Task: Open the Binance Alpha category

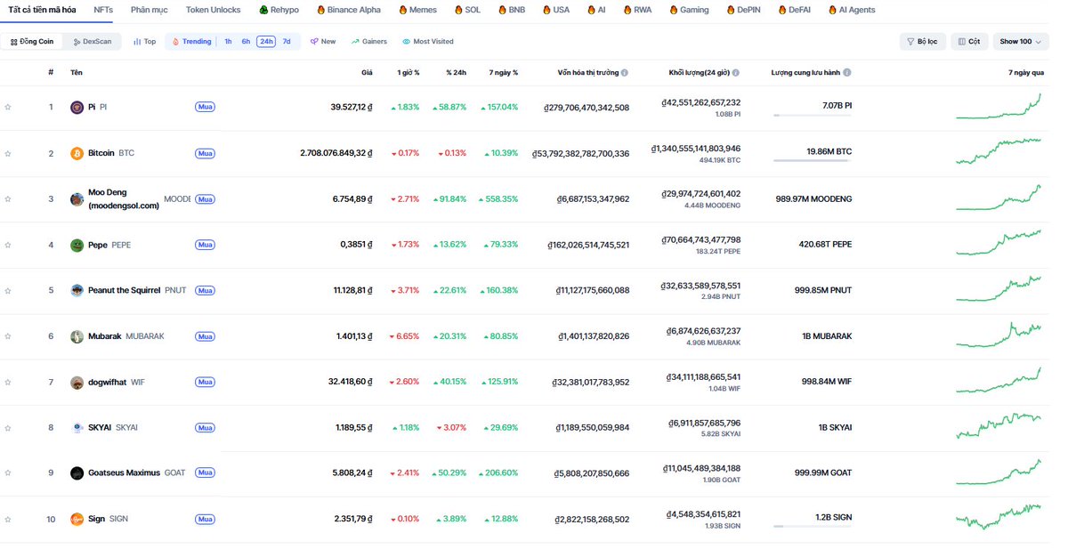Action: tap(348, 10)
